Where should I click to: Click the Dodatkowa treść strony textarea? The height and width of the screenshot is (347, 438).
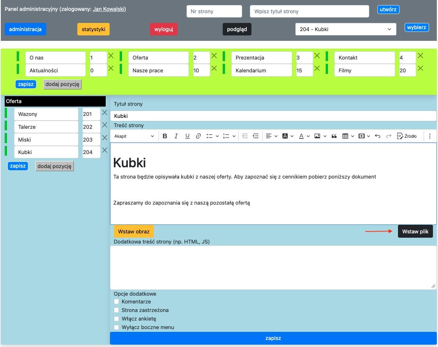point(273,268)
